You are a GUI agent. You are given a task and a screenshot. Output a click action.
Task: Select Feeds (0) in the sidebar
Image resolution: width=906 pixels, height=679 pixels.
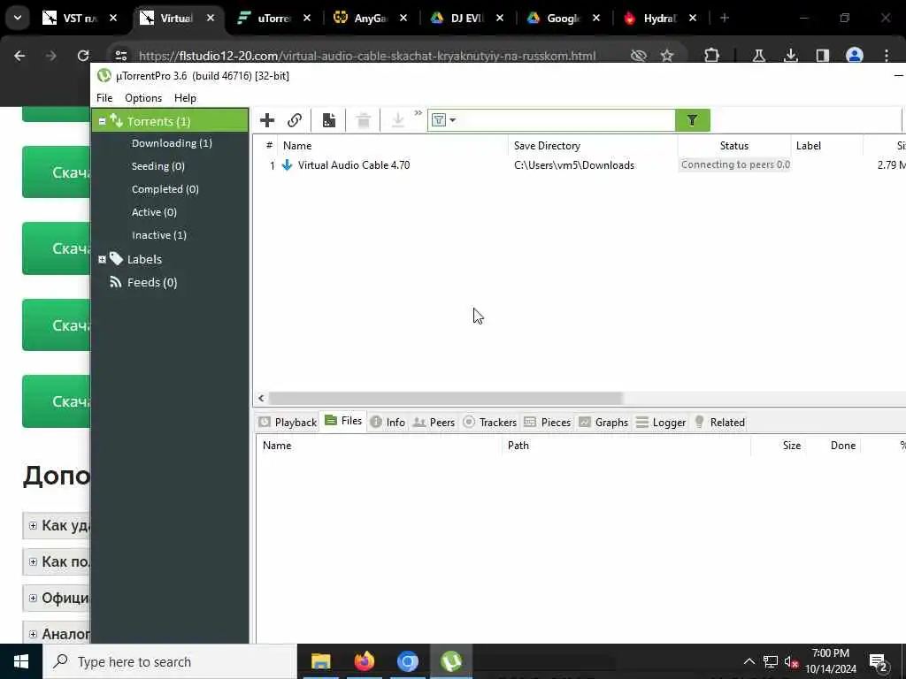tap(152, 282)
